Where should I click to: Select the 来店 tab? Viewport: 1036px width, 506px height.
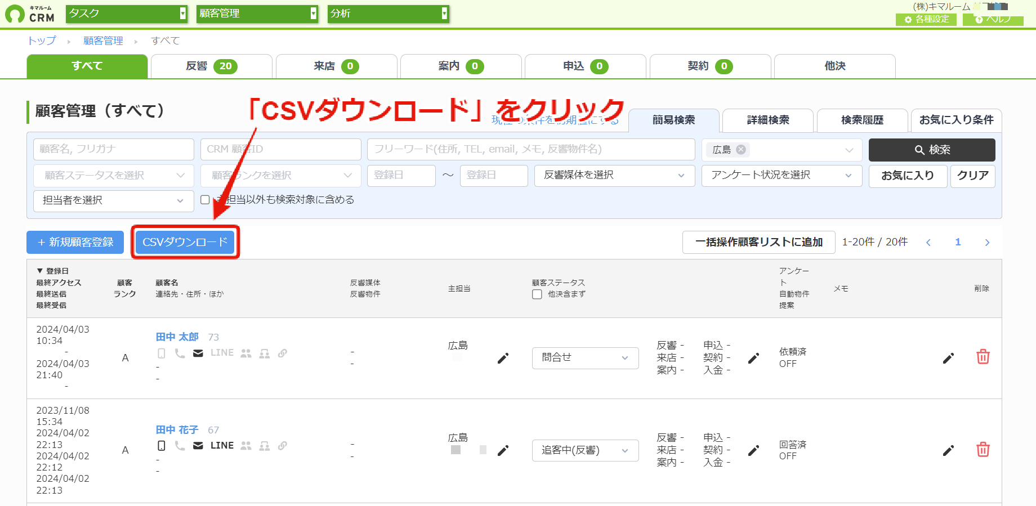click(x=336, y=66)
